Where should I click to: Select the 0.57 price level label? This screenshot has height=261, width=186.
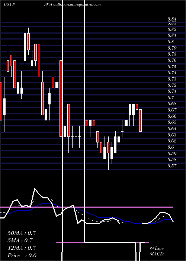(x=172, y=166)
